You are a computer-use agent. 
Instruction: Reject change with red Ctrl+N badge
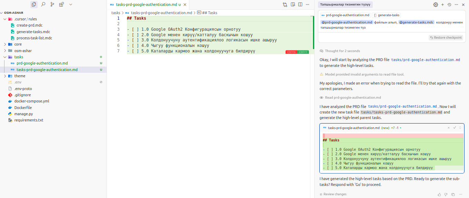pos(291,52)
